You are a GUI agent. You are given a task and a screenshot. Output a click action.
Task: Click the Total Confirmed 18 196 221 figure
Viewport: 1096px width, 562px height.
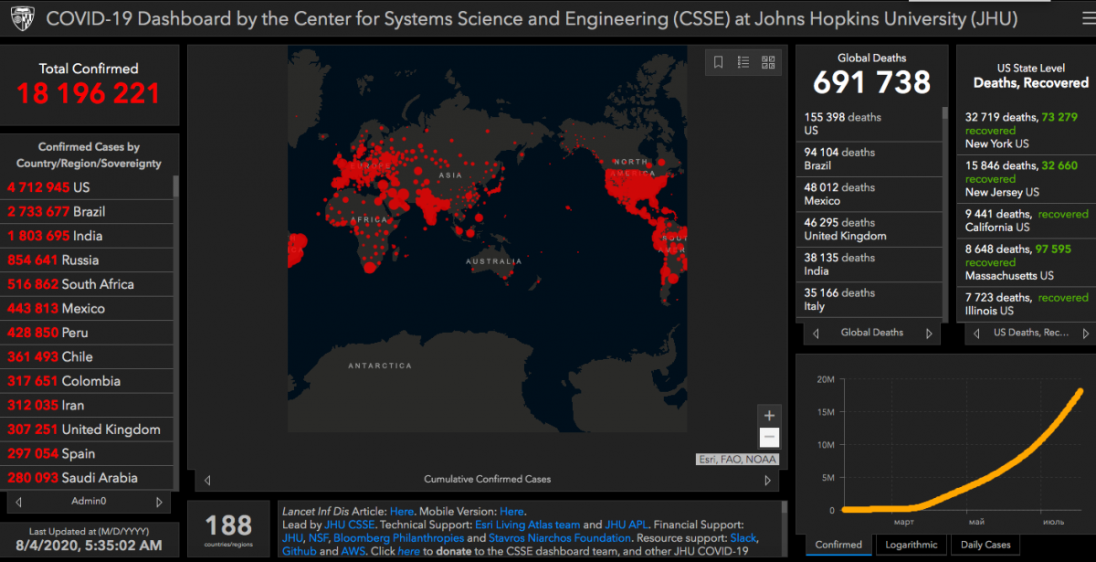pyautogui.click(x=89, y=93)
